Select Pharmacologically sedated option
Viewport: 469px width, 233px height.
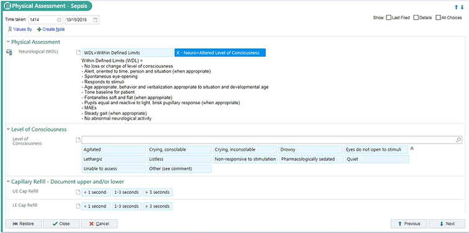click(311, 159)
